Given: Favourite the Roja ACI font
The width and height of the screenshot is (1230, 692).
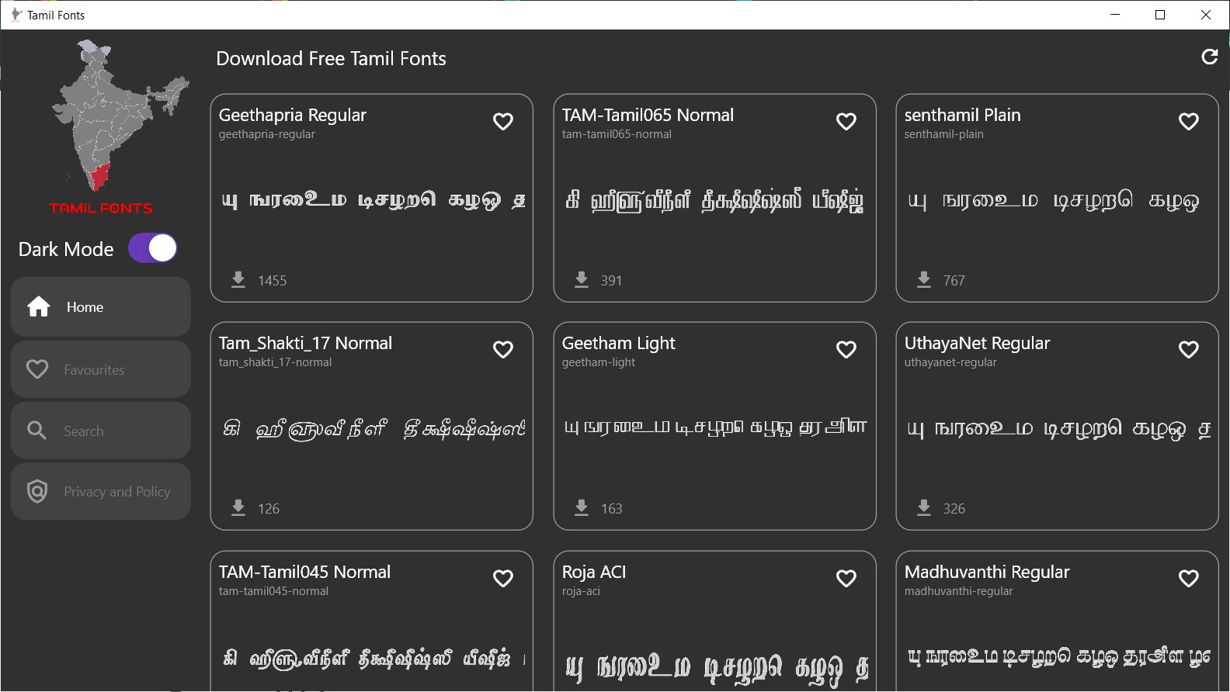Looking at the screenshot, I should pos(846,579).
